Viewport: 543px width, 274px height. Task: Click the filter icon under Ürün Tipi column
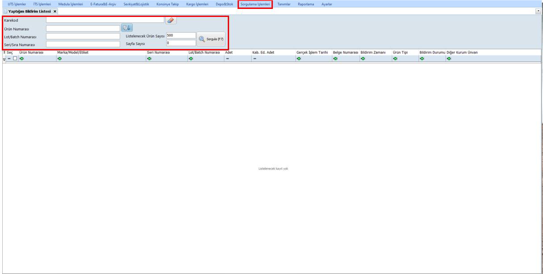tap(395, 58)
